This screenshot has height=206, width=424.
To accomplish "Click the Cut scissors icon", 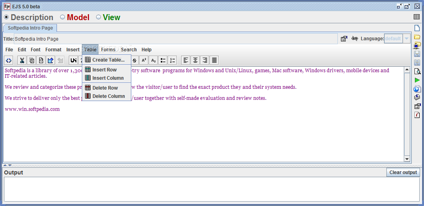I will point(22,60).
